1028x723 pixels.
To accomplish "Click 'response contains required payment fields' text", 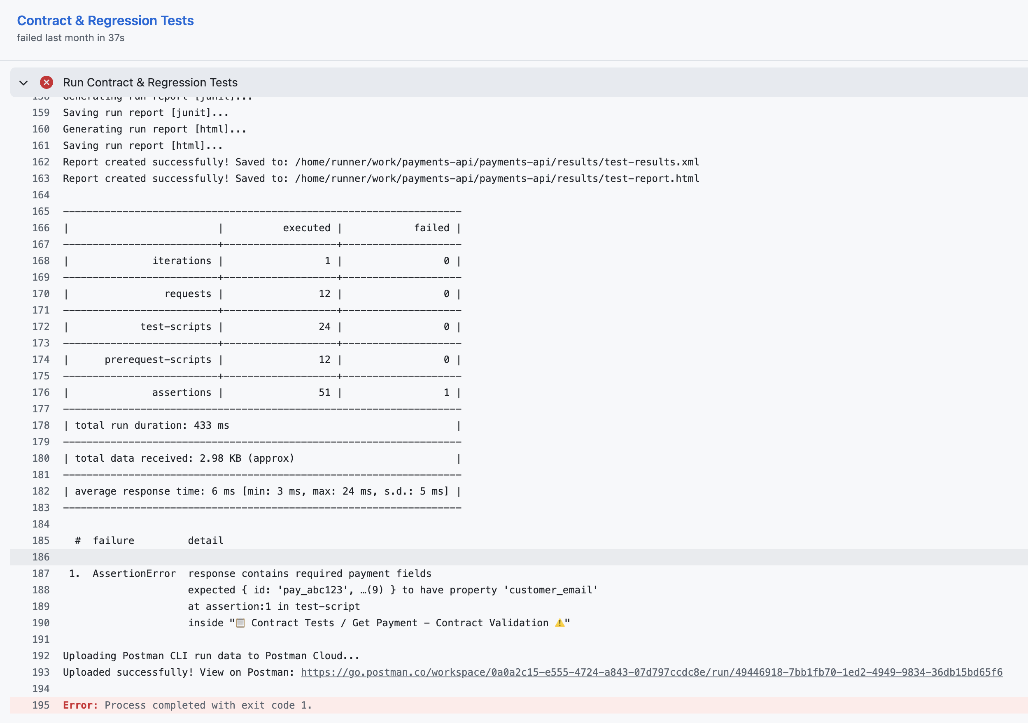I will [x=310, y=574].
